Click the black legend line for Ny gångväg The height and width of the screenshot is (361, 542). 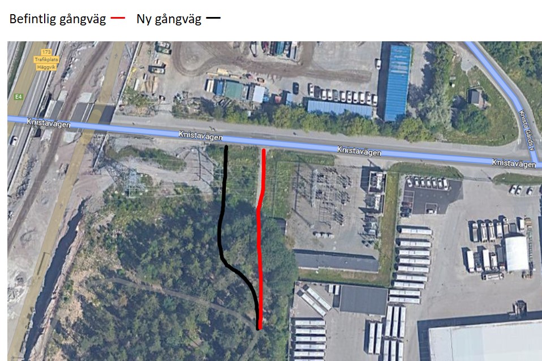[x=213, y=18]
